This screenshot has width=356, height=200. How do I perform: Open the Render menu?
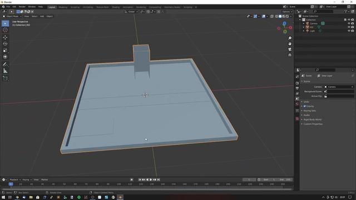point(22,7)
